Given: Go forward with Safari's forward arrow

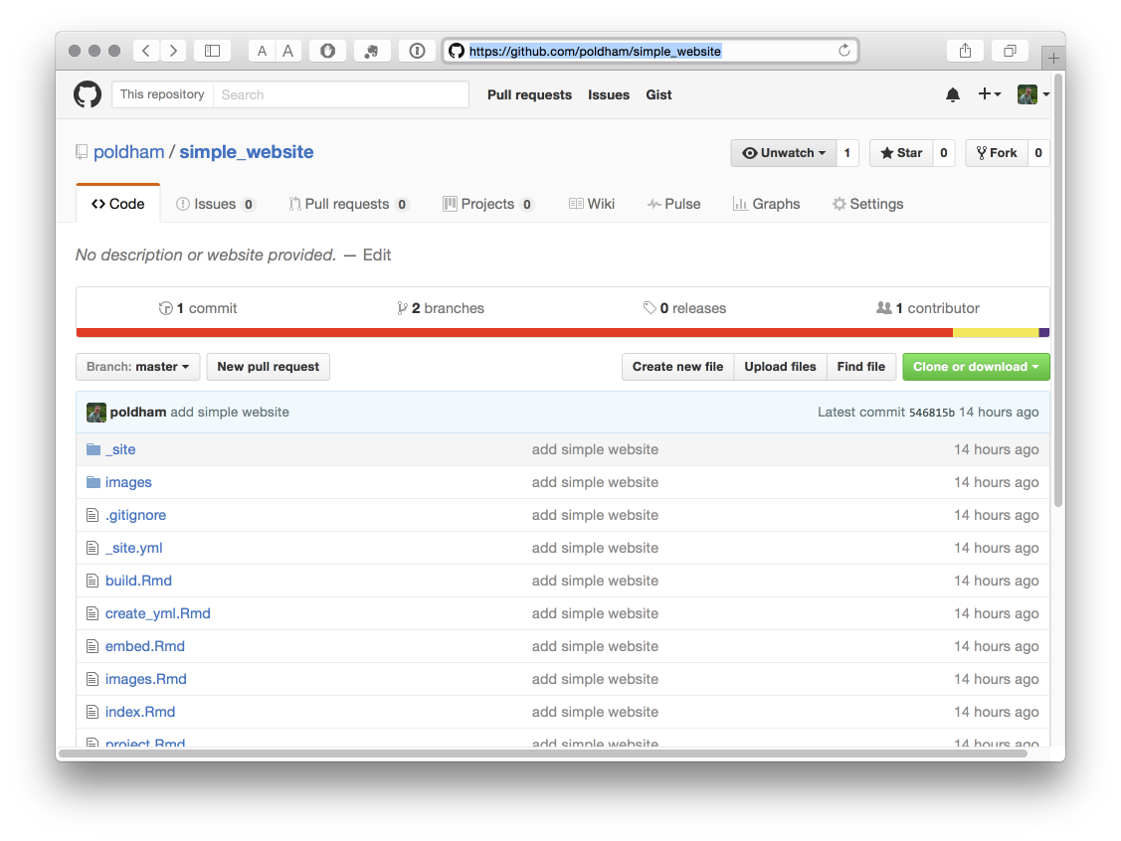Looking at the screenshot, I should click(173, 51).
